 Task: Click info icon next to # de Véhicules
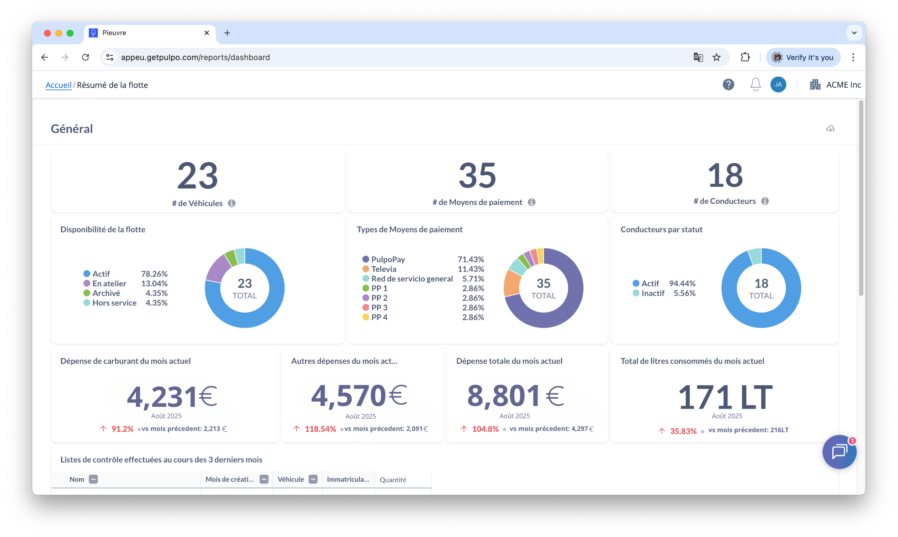tap(232, 203)
